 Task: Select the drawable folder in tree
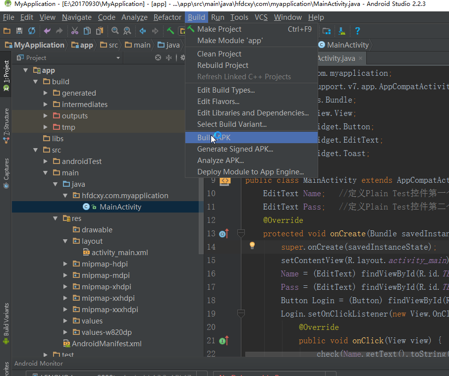coord(93,230)
